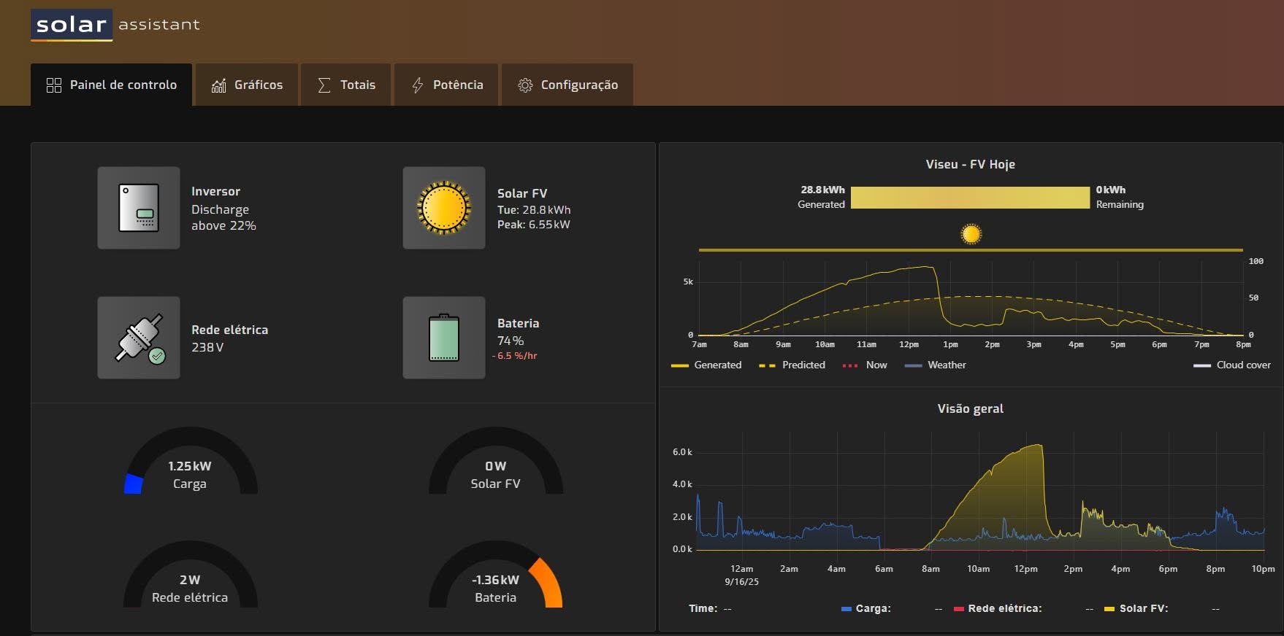Click the Bateria battery icon
Viewport: 1284px width, 636px height.
[x=444, y=338]
